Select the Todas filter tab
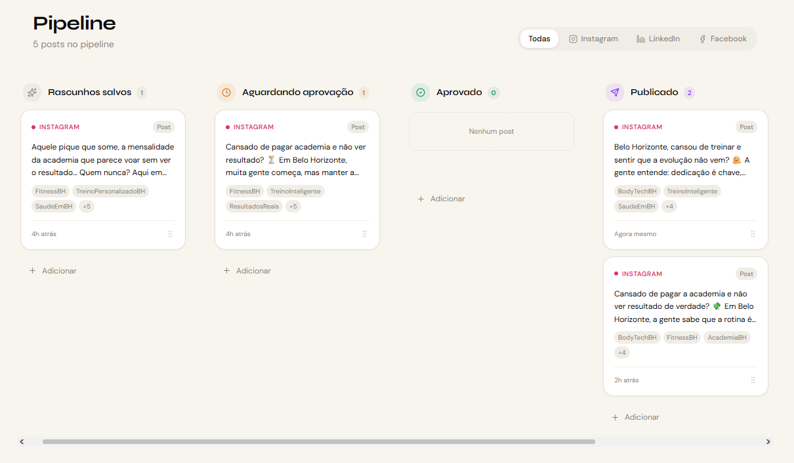794x463 pixels. pyautogui.click(x=539, y=39)
